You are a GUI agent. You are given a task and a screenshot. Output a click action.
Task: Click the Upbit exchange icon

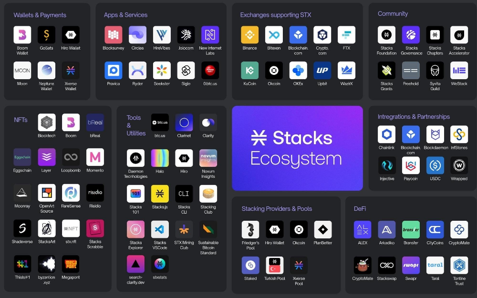point(322,71)
